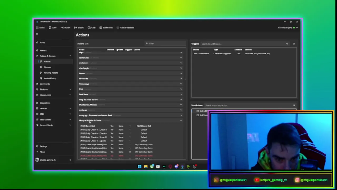
Task: Click Import in the top toolbar
Action: [66, 27]
